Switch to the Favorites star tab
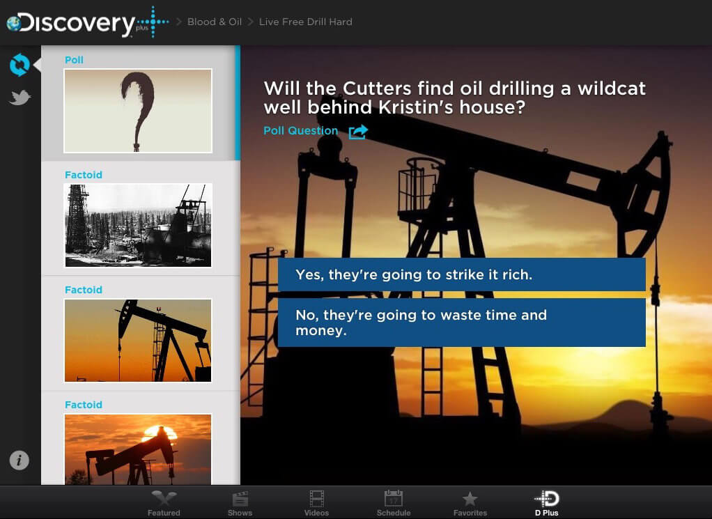The width and height of the screenshot is (712, 519). click(470, 503)
